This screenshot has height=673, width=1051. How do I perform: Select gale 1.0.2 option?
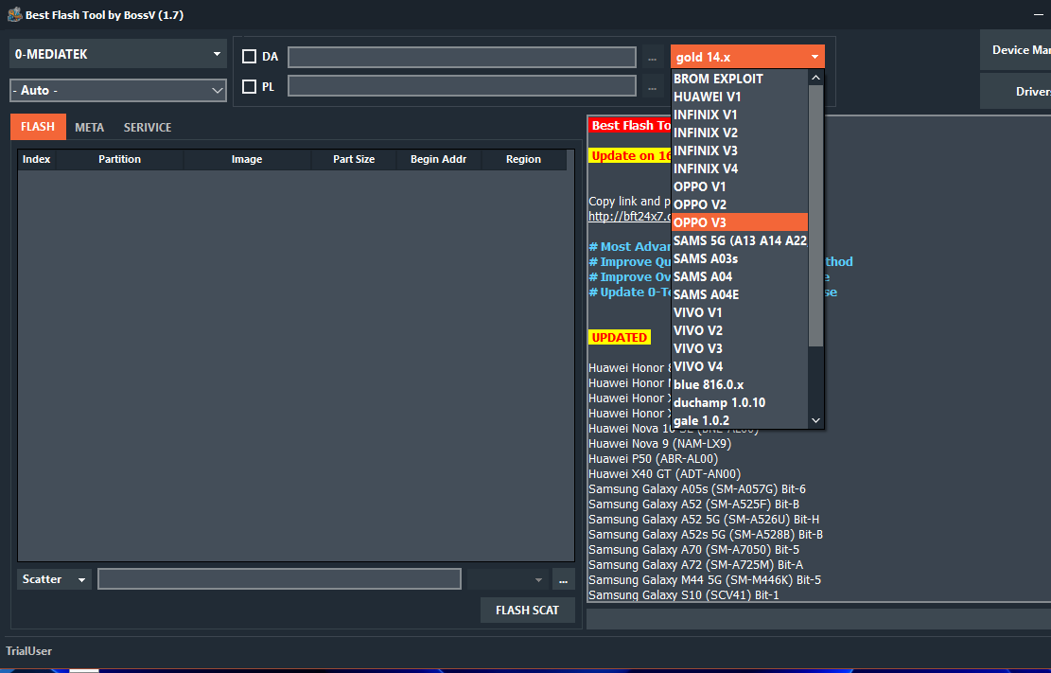(740, 420)
